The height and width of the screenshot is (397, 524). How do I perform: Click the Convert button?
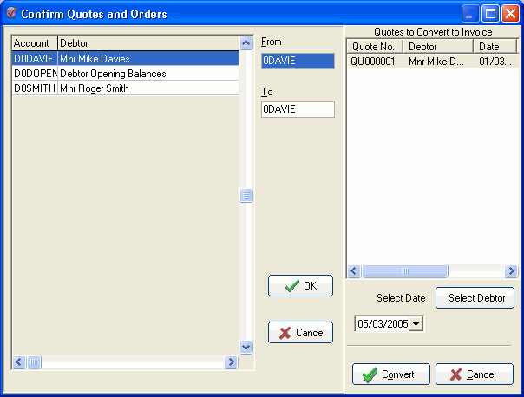tap(391, 374)
